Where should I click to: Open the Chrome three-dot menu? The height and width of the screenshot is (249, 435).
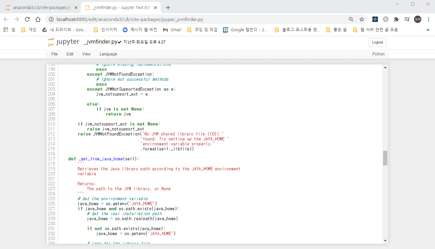point(428,19)
